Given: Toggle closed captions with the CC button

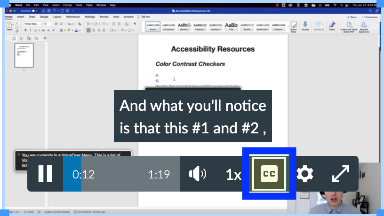Looking at the screenshot, I should pos(269,173).
